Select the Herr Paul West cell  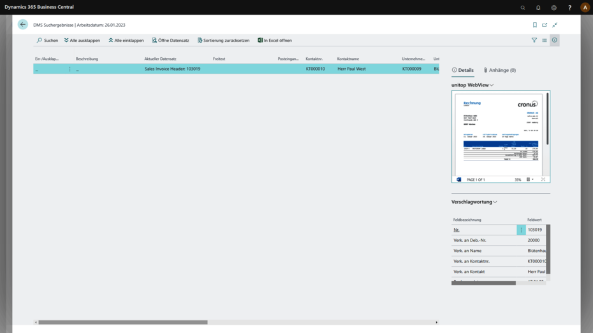pos(351,69)
